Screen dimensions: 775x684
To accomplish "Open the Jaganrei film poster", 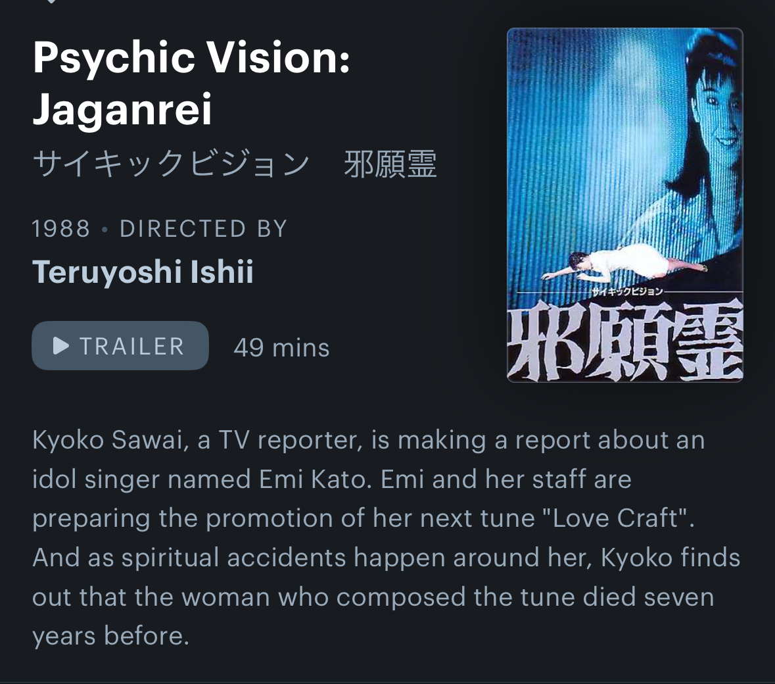I will tap(624, 205).
